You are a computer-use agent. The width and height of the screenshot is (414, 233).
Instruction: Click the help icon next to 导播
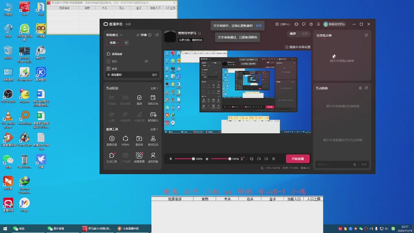pos(150,35)
